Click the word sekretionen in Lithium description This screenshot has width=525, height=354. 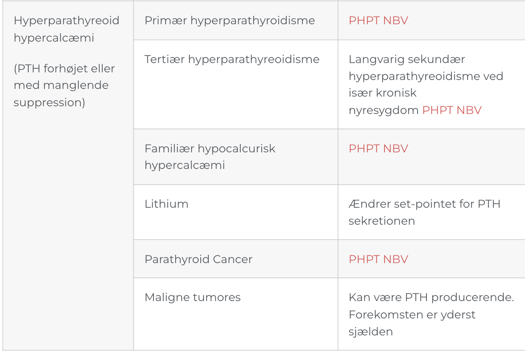pos(382,221)
